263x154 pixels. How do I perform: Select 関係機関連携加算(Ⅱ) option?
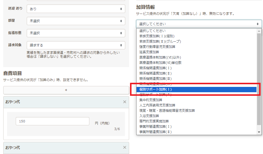click(x=197, y=73)
